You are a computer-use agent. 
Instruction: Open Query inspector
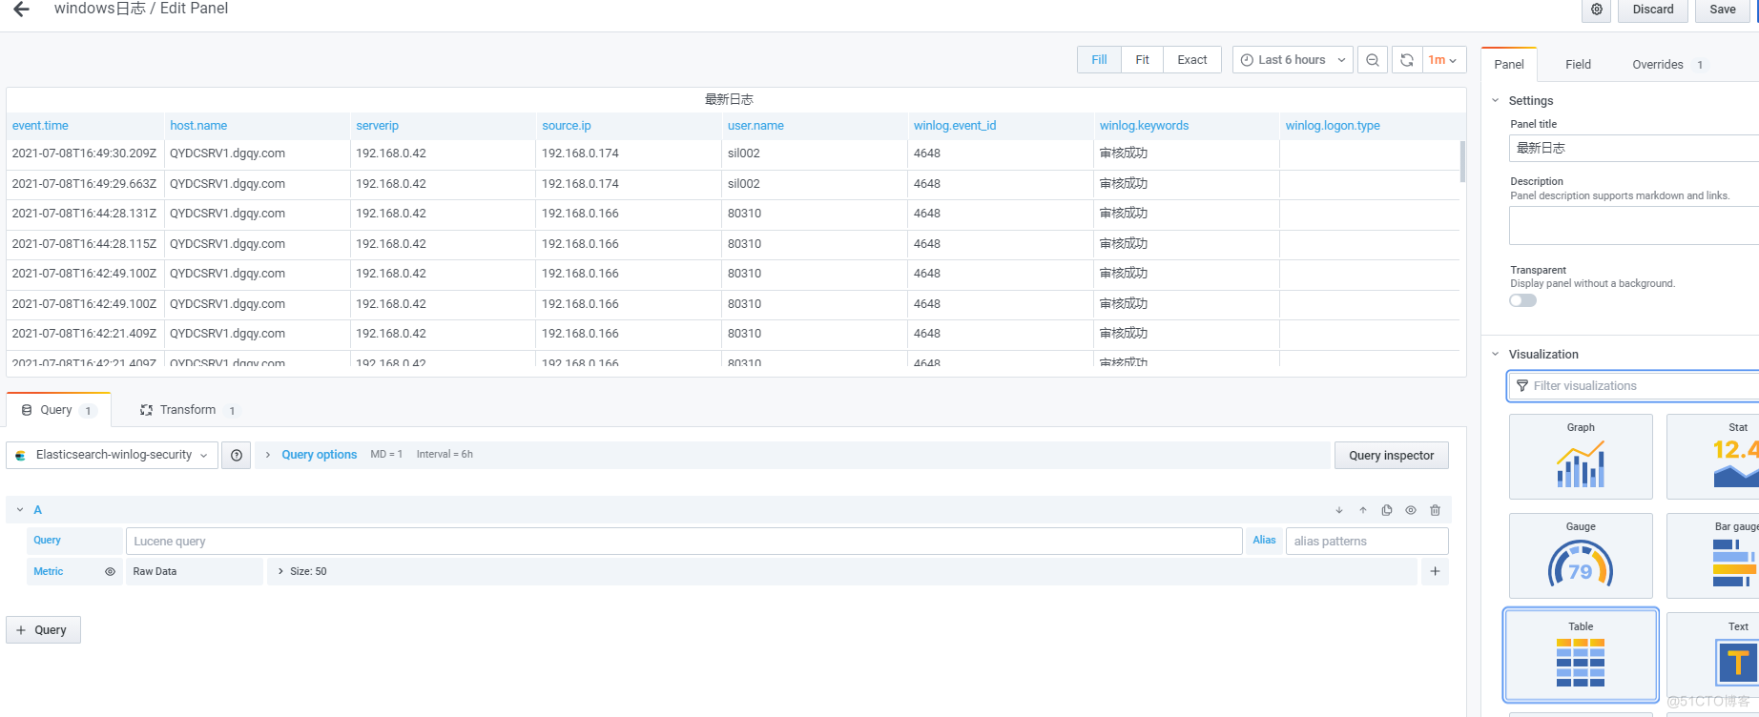coord(1392,456)
